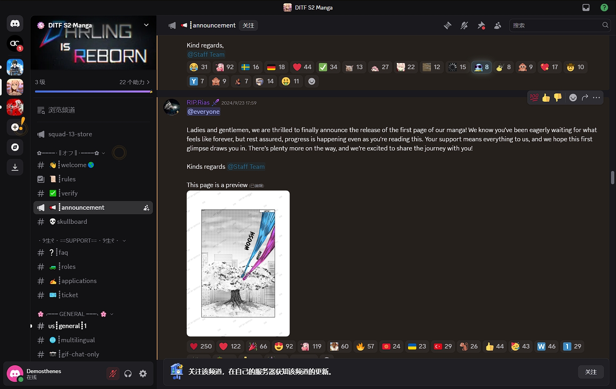Viewport: 616px width, 389px height.
Task: Create invite icon on announcement channel
Action: [146, 208]
